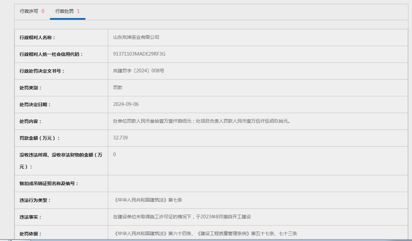Click label 处罚依据
This screenshot has width=412, height=241.
(x=31, y=234)
